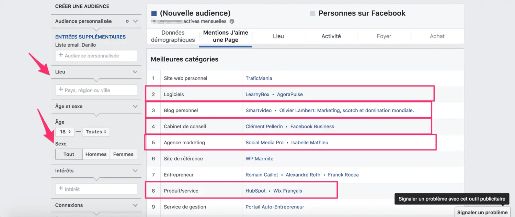The height and width of the screenshot is (217, 515).
Task: Open the Franck Rocca page link
Action: (x=343, y=175)
